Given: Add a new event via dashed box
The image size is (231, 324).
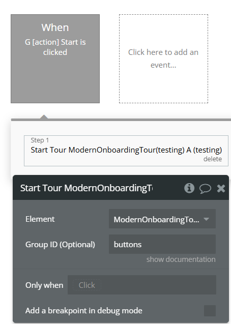Looking at the screenshot, I should 163,58.
